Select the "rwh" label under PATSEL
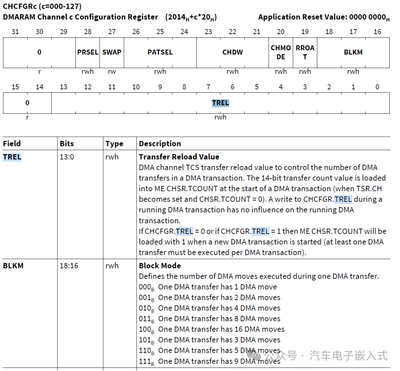 tap(160, 72)
